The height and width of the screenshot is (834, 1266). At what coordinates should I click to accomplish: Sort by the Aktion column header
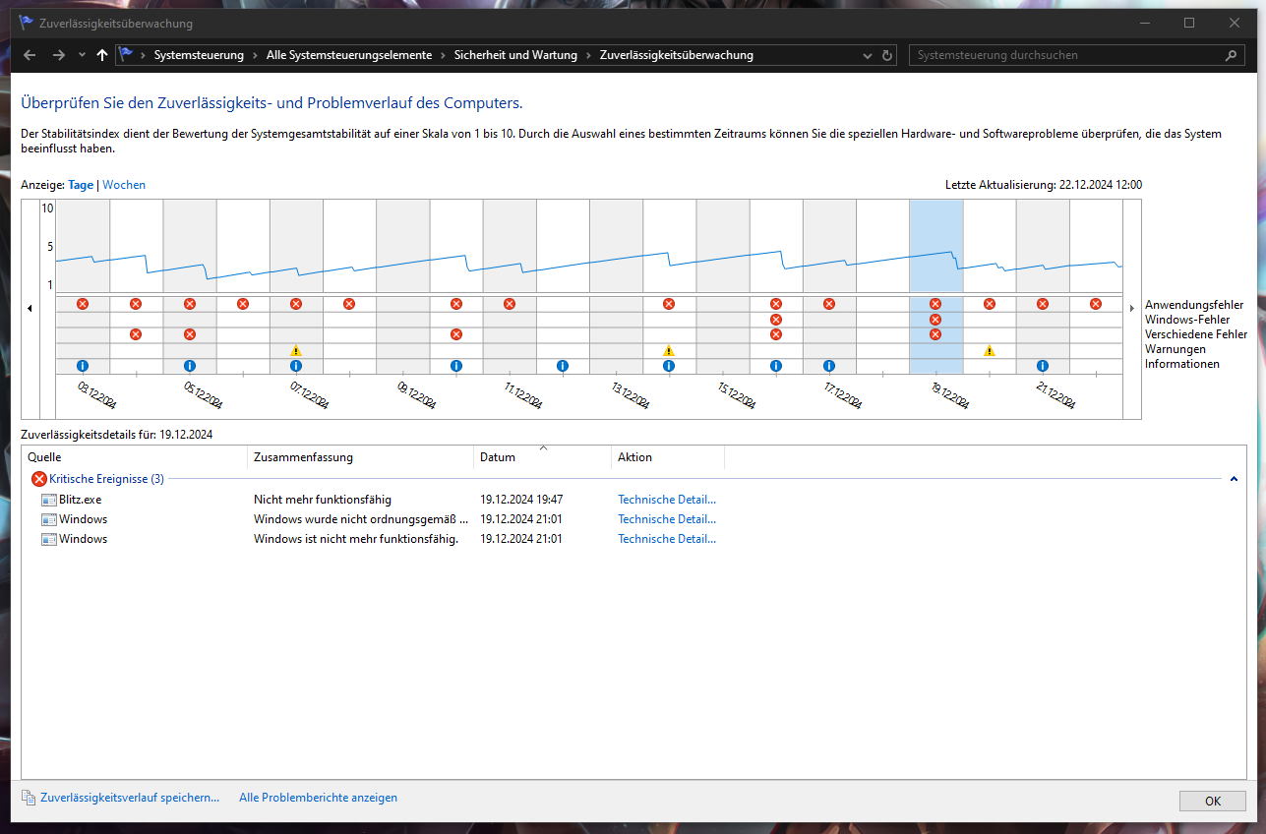click(x=668, y=457)
